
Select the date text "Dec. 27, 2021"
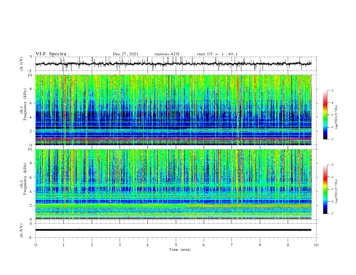tap(125, 54)
